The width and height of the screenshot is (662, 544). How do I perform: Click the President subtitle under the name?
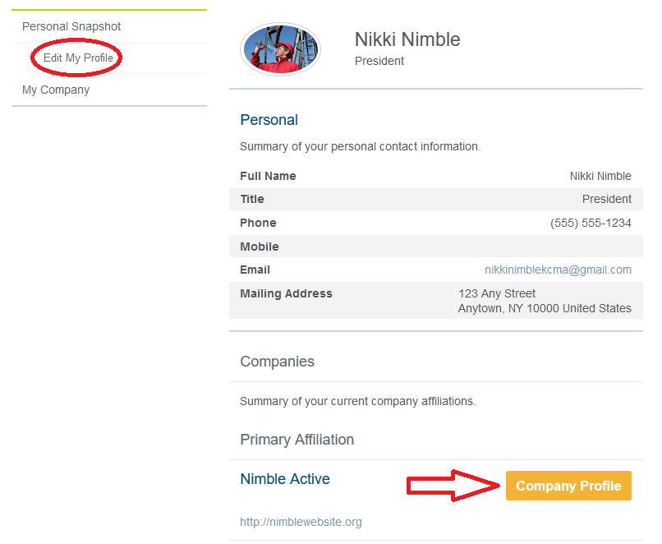tap(379, 62)
